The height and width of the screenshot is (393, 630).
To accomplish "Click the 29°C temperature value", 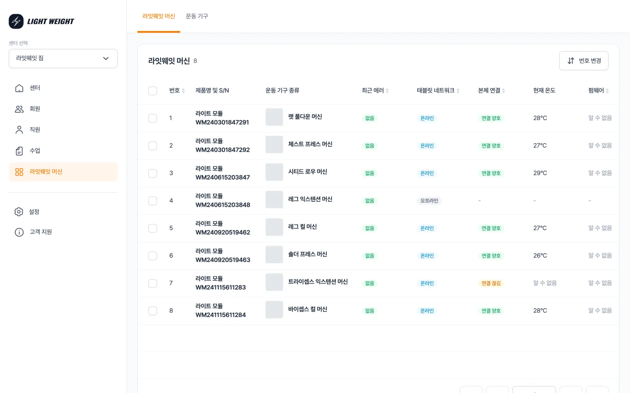I will point(540,173).
